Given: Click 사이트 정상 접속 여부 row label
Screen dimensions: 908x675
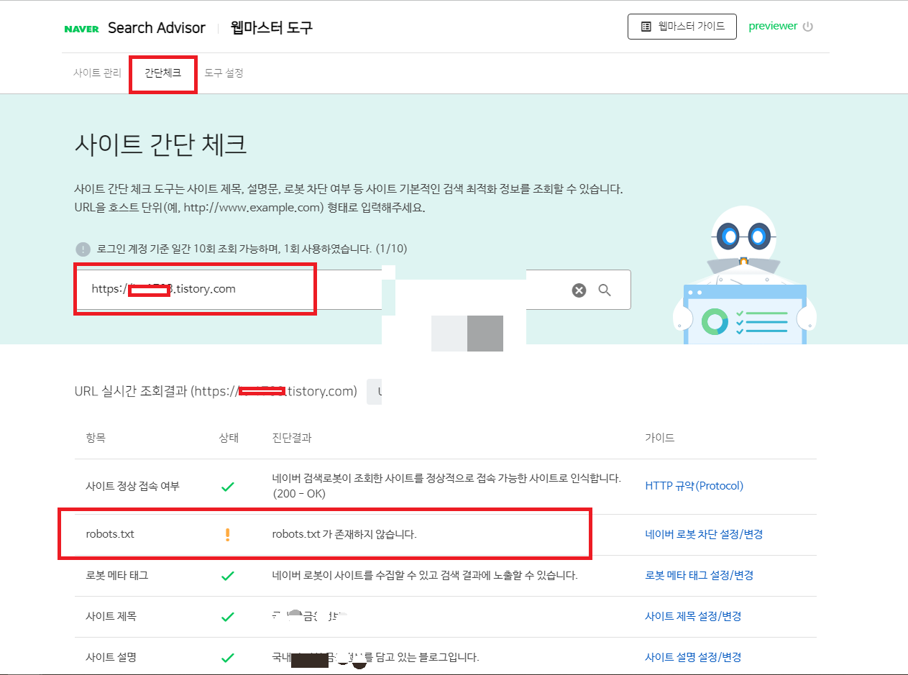Looking at the screenshot, I should (x=132, y=486).
